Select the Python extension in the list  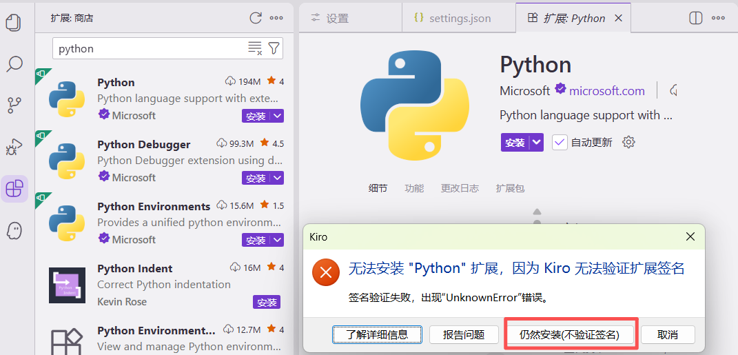[x=164, y=99]
